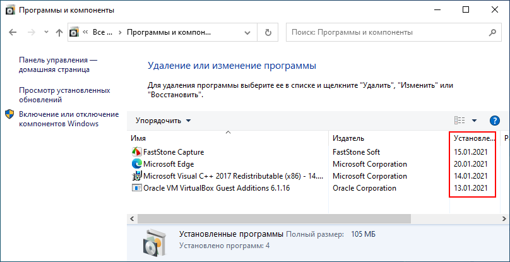This screenshot has width=510, height=262.
Task: Sort by the Издатель column header
Action: (x=348, y=138)
